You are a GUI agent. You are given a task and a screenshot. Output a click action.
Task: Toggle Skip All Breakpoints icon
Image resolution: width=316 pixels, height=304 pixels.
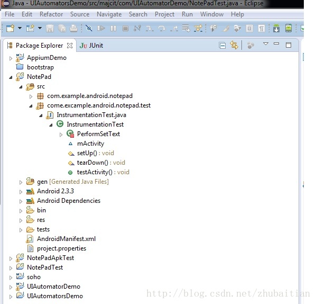[89, 28]
